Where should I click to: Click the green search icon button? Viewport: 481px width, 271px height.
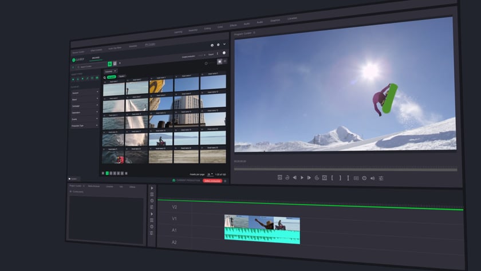[110, 64]
